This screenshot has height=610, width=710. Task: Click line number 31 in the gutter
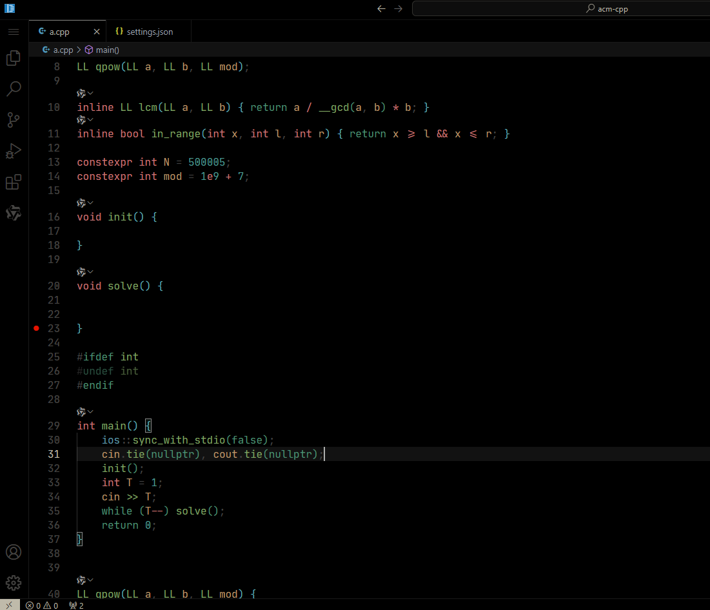[x=54, y=454]
